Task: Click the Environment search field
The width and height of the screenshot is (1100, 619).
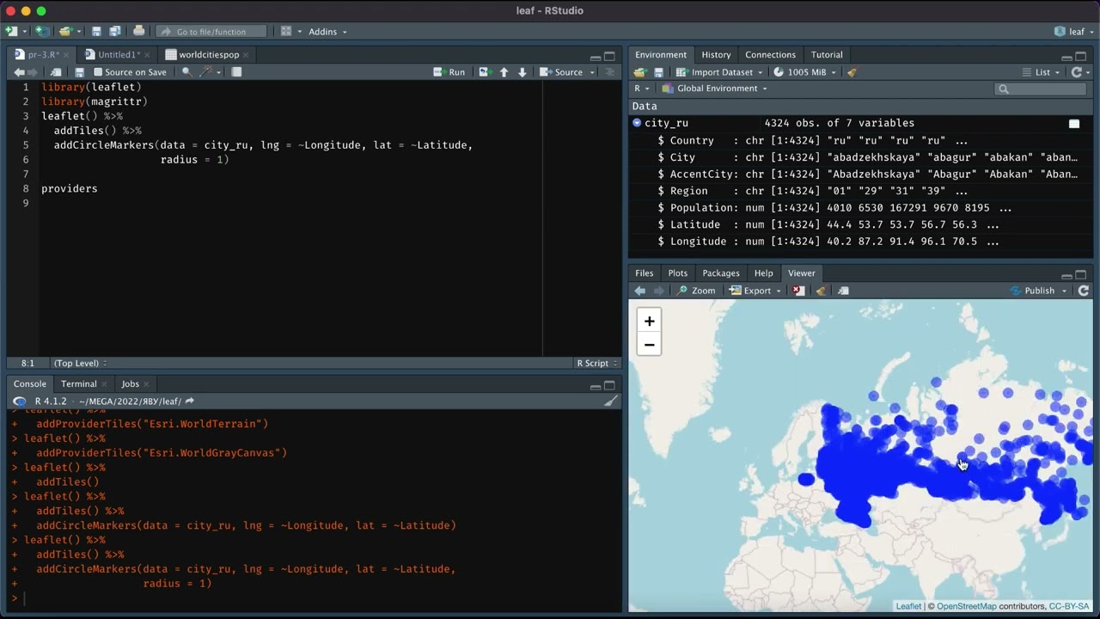Action: pos(1041,89)
